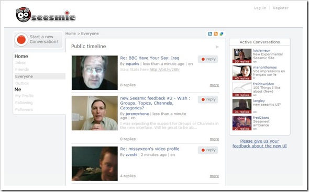Click more on the BBC Iraq post

214,85
